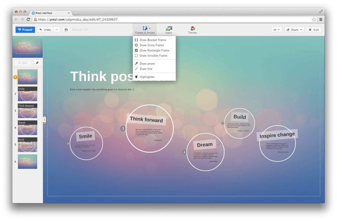Open the Themes color icon
This screenshot has height=220, width=337.
click(x=193, y=29)
